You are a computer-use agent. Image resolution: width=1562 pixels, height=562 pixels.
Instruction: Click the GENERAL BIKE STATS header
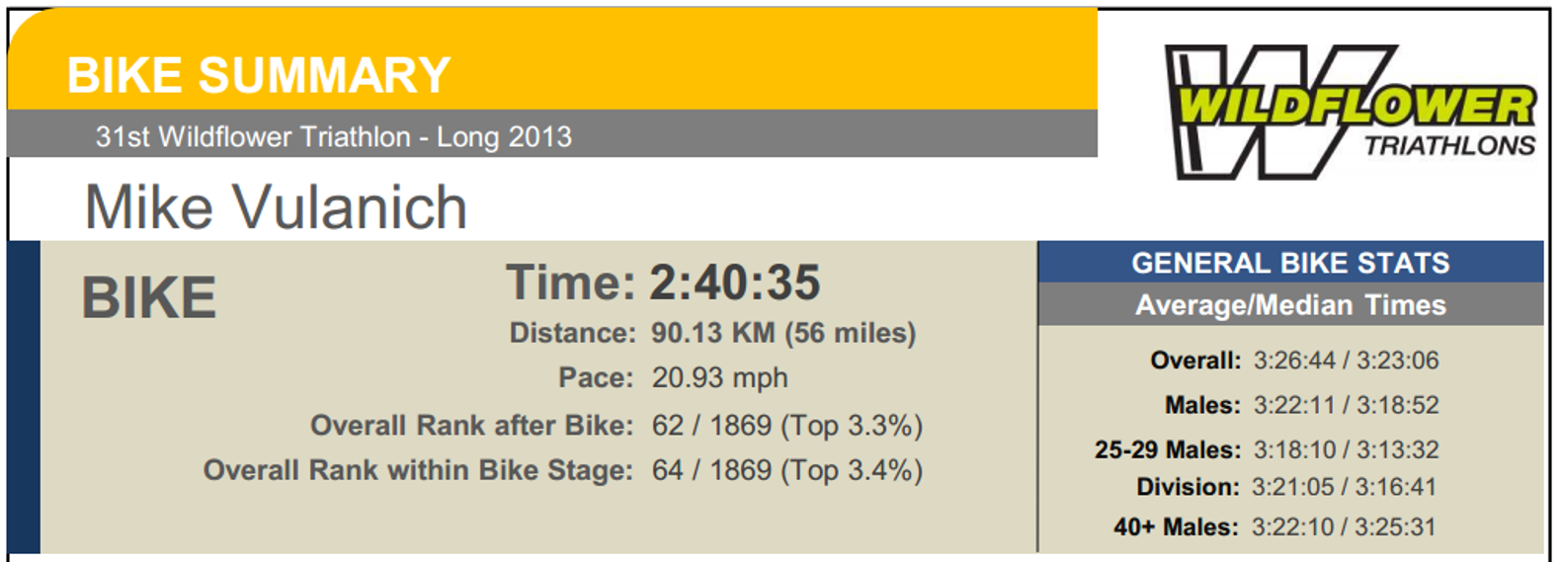[x=1290, y=263]
